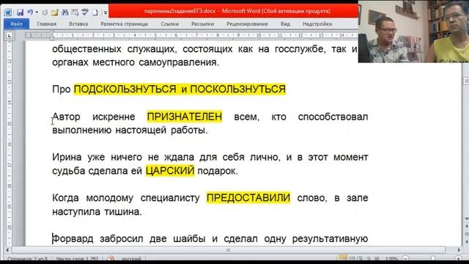469x264 pixels.
Task: Click the zoom out minus button
Action: click(x=405, y=259)
